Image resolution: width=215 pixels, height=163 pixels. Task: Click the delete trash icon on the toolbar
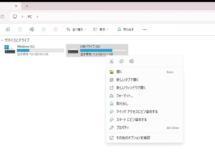pos(56,29)
